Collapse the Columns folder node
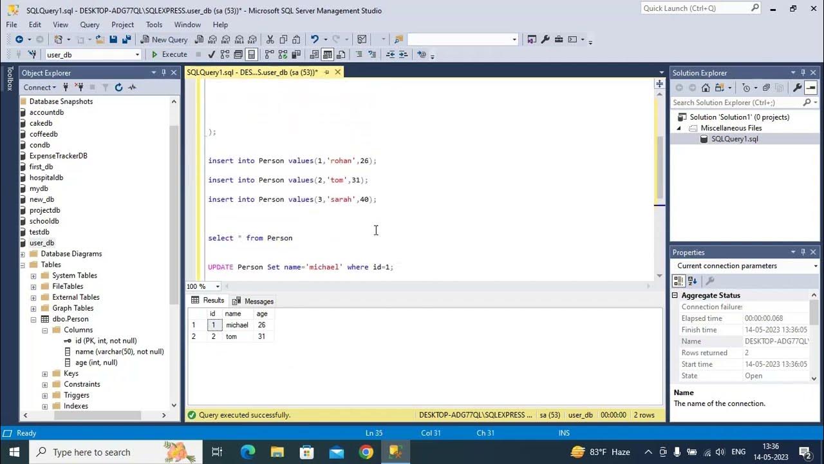Image resolution: width=824 pixels, height=464 pixels. coord(45,331)
